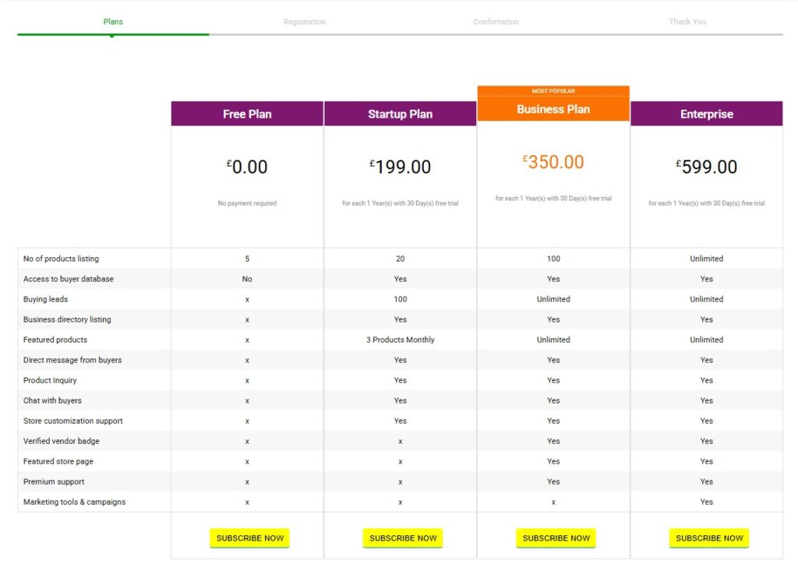This screenshot has height=578, width=798.
Task: Select the Thank You step tab
Action: click(x=687, y=22)
